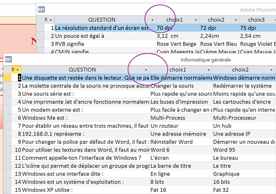Image resolution: width=276 pixels, height=194 pixels.
Task: Open the QUESTION column dropdown in the Adobe Photoshop table
Action: (152, 20)
